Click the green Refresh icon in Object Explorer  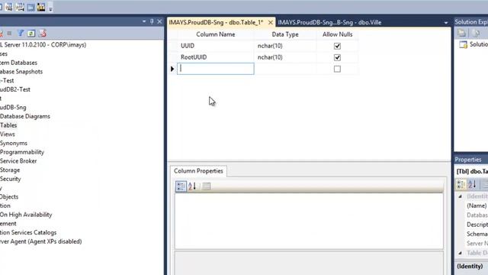pyautogui.click(x=31, y=33)
